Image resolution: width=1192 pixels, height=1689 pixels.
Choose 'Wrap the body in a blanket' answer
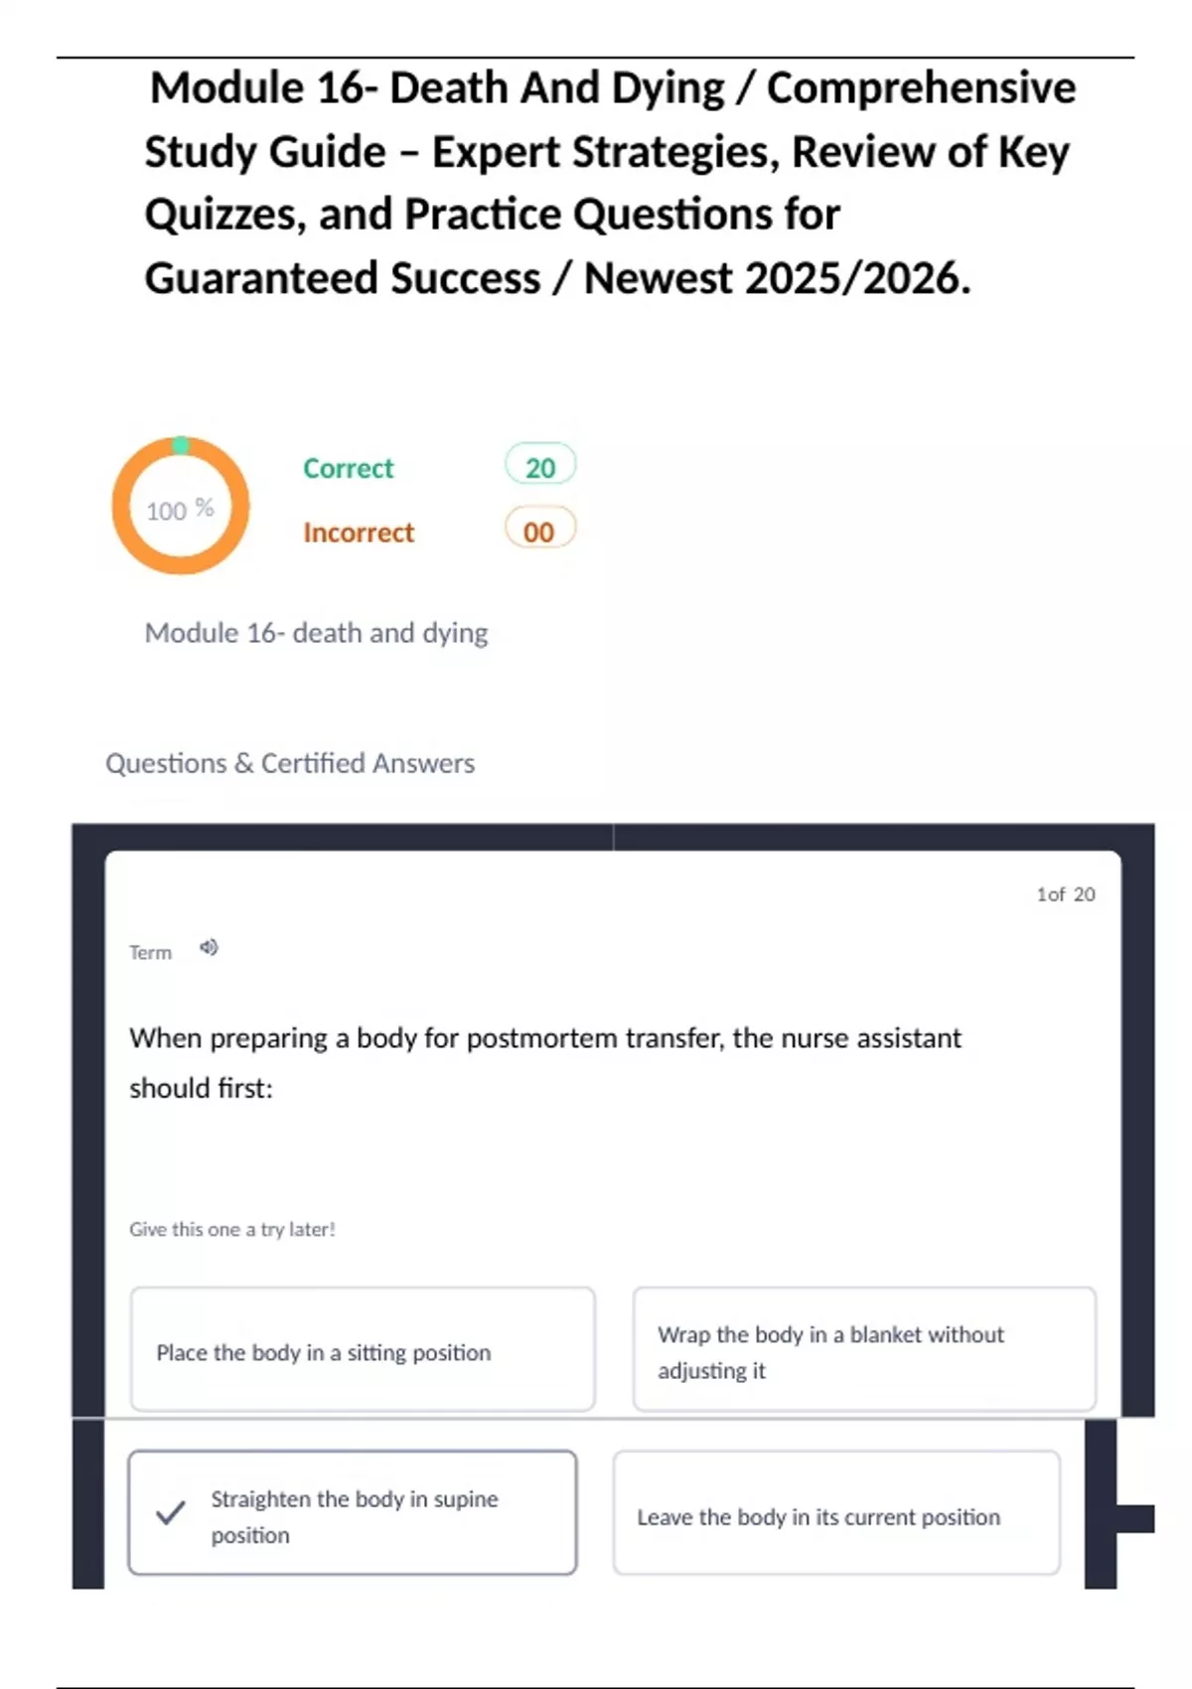pyautogui.click(x=864, y=1351)
